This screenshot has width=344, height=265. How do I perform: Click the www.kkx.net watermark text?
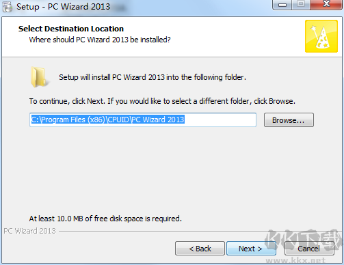tap(296, 260)
